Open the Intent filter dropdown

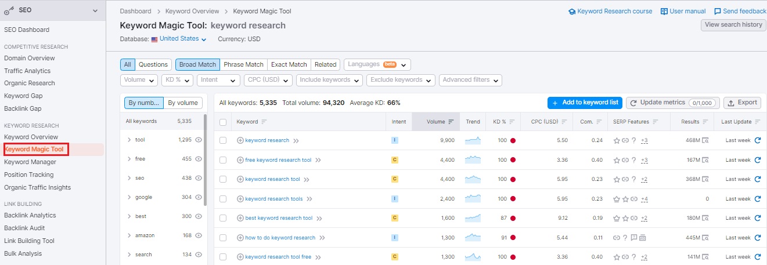click(218, 80)
